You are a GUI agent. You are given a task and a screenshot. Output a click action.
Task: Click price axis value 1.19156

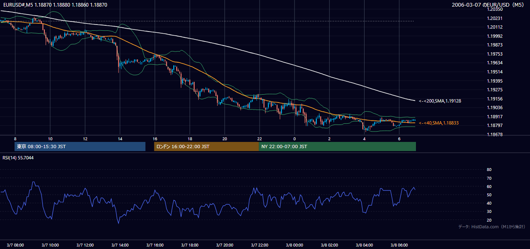click(494, 99)
